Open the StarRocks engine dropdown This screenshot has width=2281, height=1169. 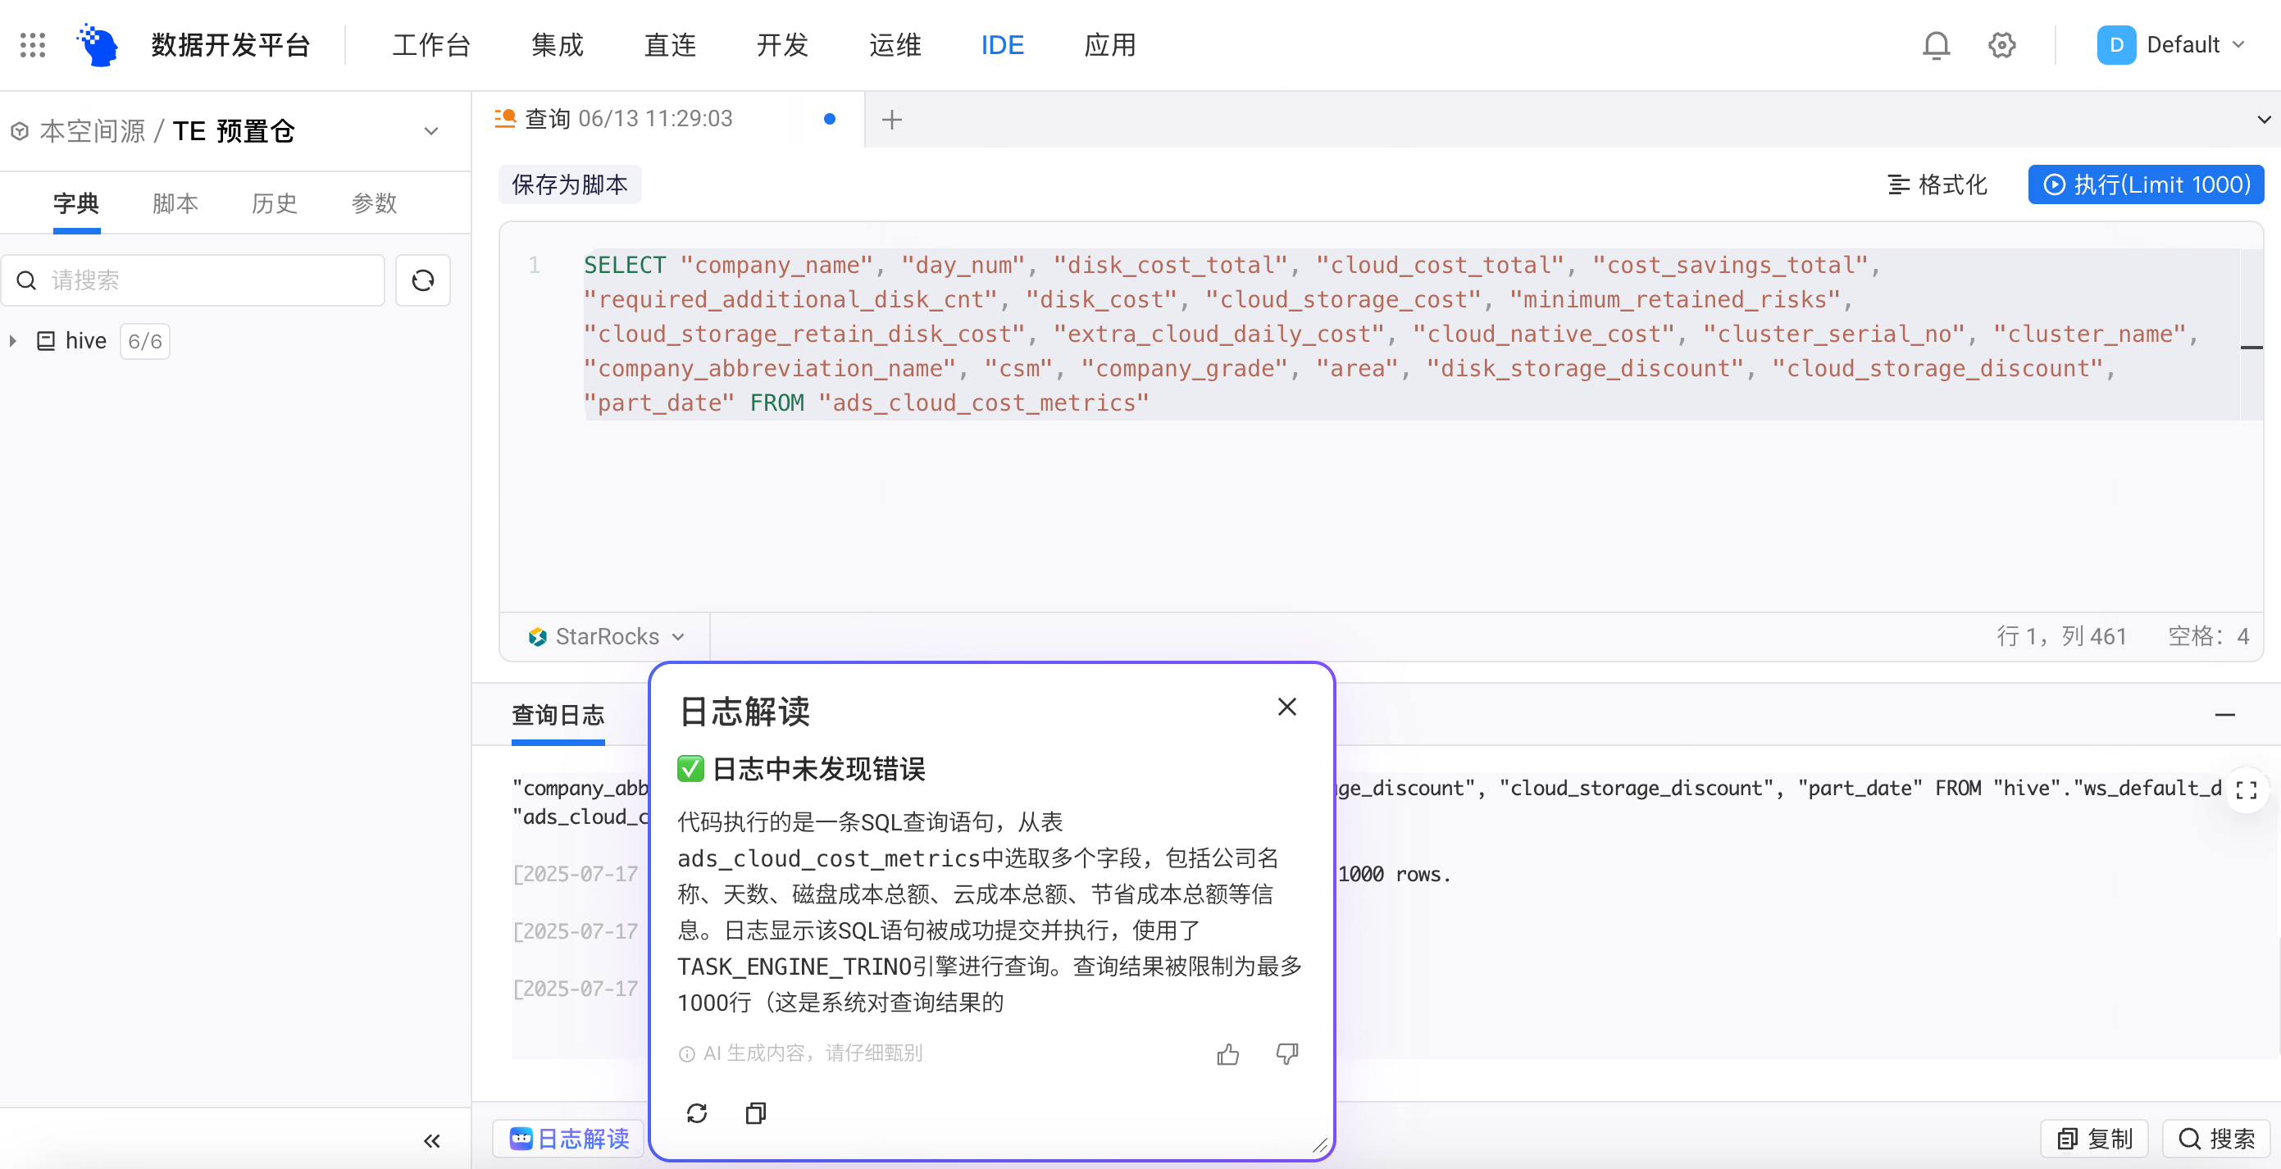(x=607, y=637)
